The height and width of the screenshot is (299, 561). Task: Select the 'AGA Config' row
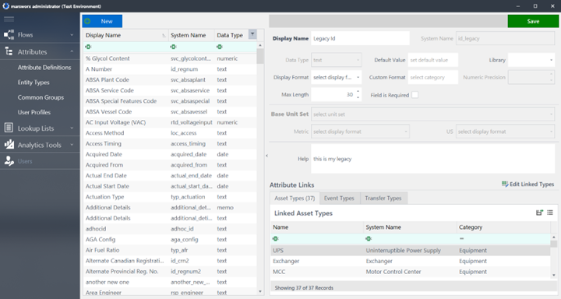click(170, 239)
